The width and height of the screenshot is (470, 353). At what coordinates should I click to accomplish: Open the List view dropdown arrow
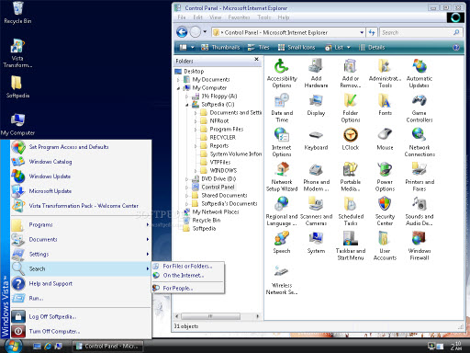[x=348, y=47]
